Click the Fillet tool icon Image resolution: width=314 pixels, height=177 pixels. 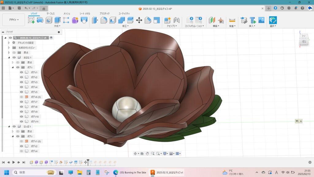coord(104,20)
